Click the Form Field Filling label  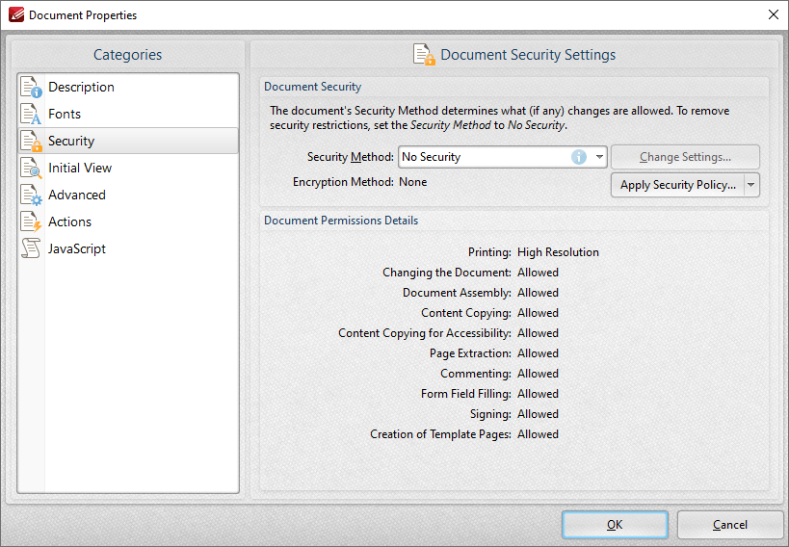point(466,394)
